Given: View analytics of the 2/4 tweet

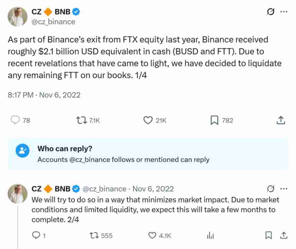Looking at the screenshot, I should [210, 235].
